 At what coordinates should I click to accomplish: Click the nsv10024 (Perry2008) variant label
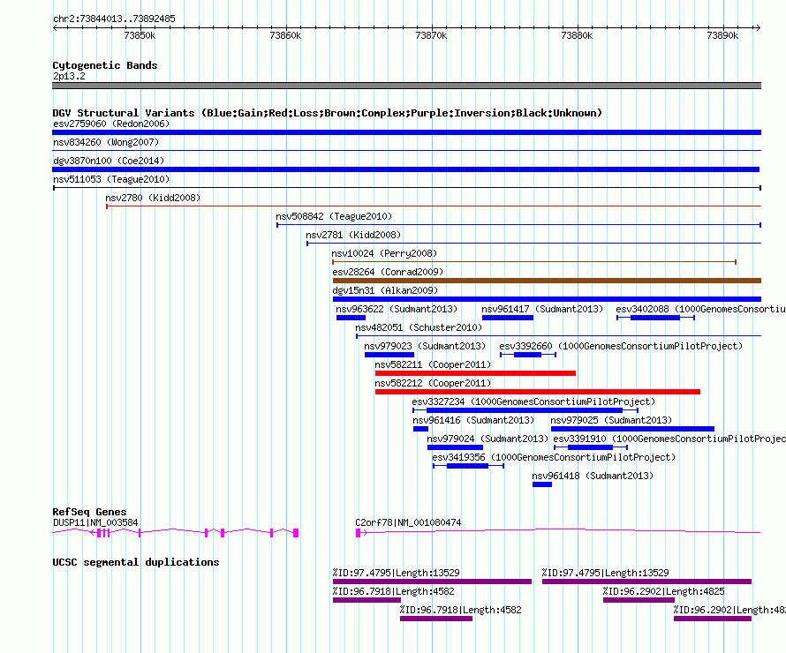pyautogui.click(x=384, y=253)
